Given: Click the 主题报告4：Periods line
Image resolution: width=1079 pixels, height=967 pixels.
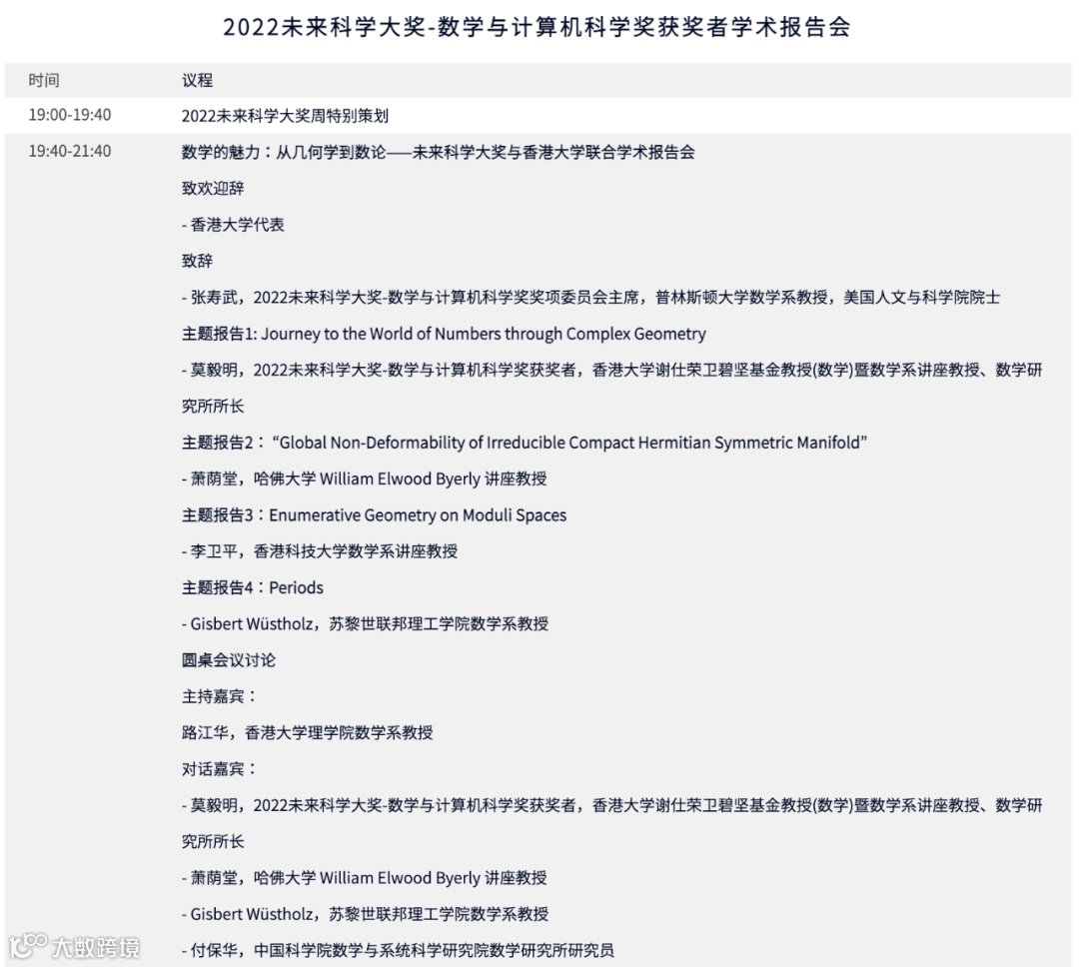Looking at the screenshot, I should pos(253,587).
